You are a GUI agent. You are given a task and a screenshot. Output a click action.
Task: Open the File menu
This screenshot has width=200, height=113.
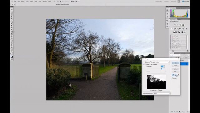click(x=15, y=2)
